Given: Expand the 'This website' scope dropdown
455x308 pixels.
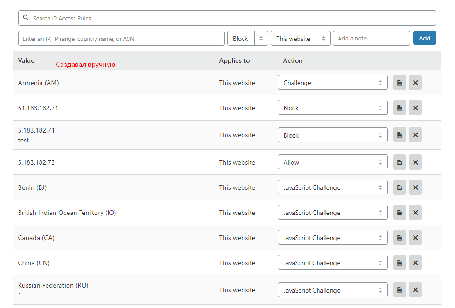Looking at the screenshot, I should point(300,39).
